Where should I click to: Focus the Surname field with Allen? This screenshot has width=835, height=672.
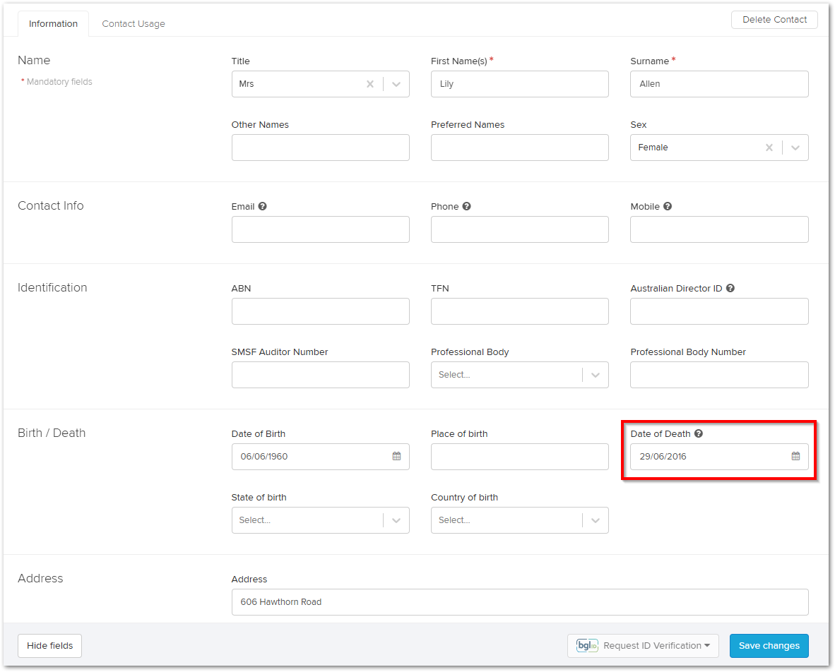pyautogui.click(x=719, y=84)
